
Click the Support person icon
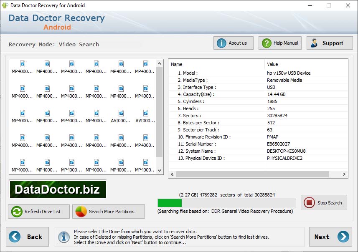(x=315, y=43)
